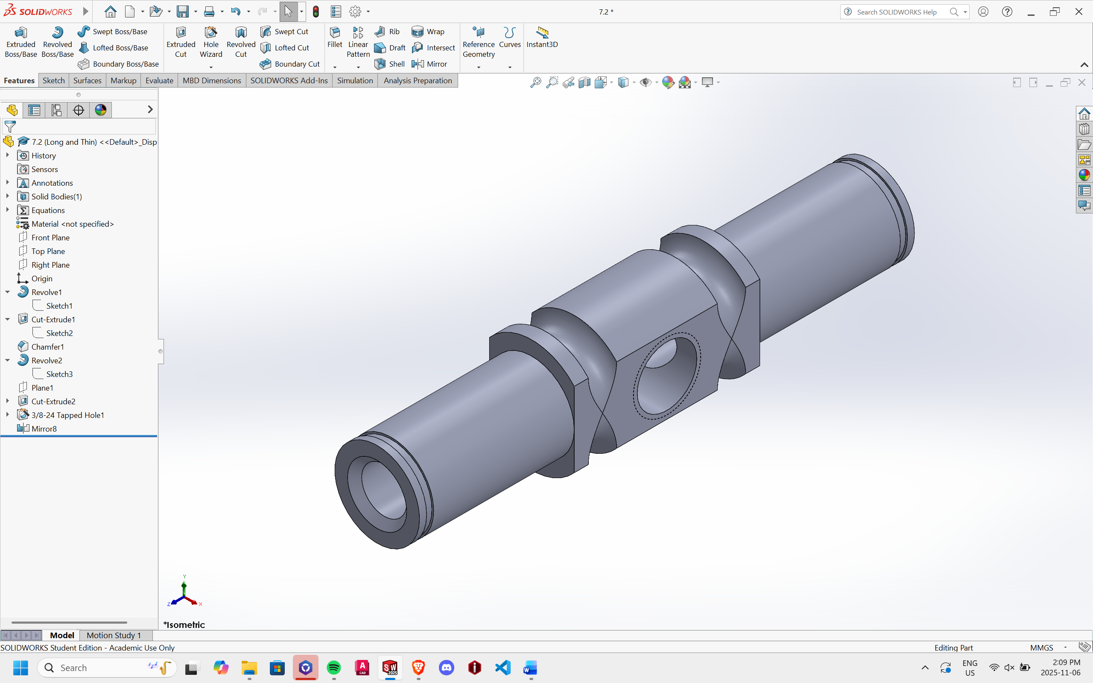Viewport: 1093px width, 683px height.
Task: Open the ConfigurationManager tab icon
Action: pos(56,110)
